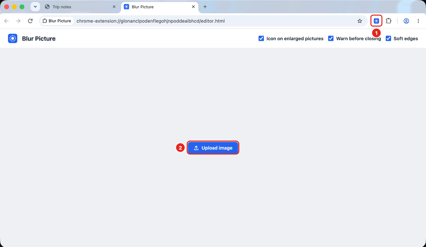The height and width of the screenshot is (247, 426).
Task: Switch to the Trip notes tab
Action: point(81,7)
